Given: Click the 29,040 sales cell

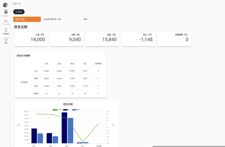Looking at the screenshot, I should pos(59,71).
